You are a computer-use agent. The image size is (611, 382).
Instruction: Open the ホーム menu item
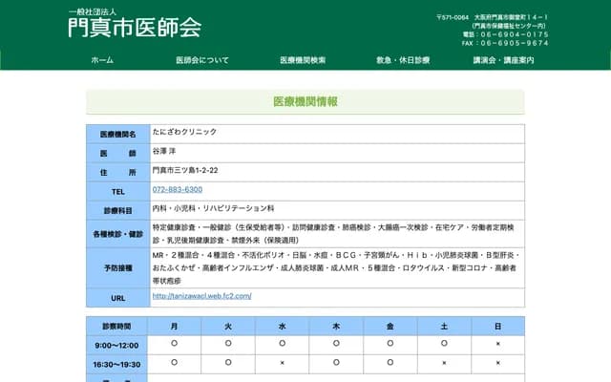click(102, 60)
